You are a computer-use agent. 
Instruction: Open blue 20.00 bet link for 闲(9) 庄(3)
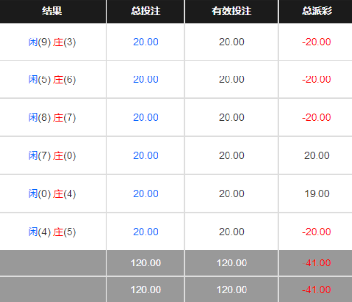[145, 42]
